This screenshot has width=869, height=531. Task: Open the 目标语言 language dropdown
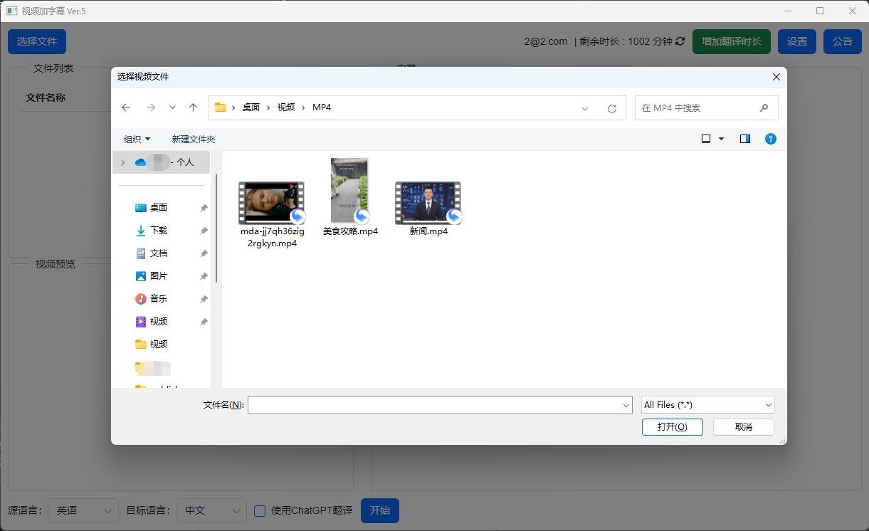[211, 510]
